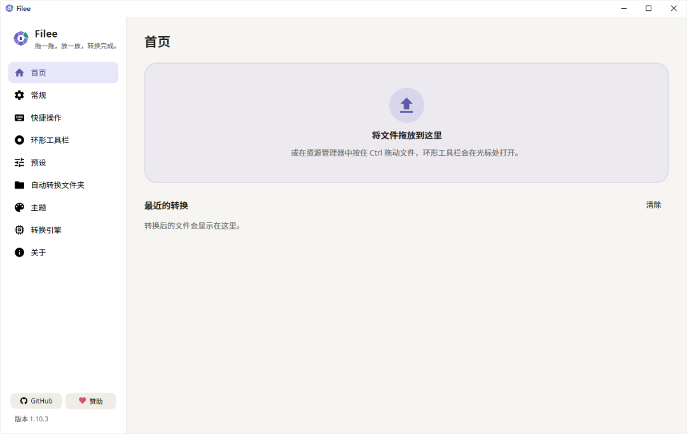Screen dimensions: 687x434
Task: Close the Filee window
Action: coord(674,8)
